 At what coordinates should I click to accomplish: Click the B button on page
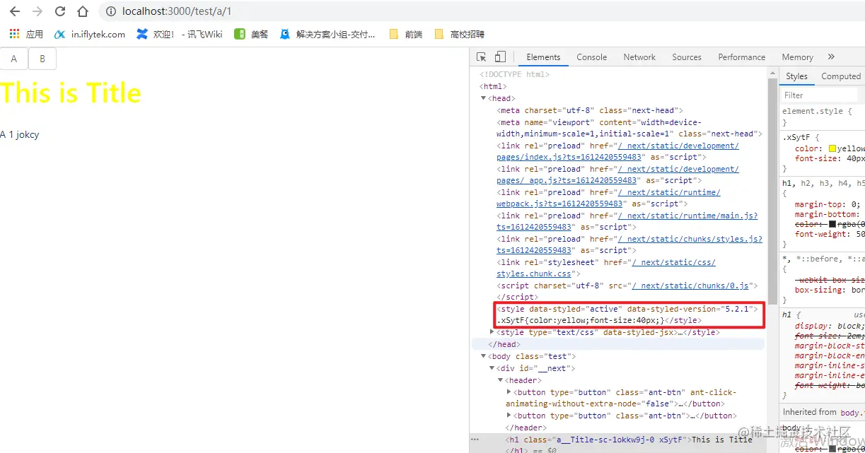coord(42,59)
